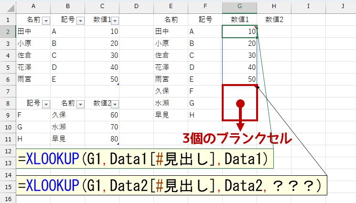Click cell A6 containing 雨宮

point(33,79)
